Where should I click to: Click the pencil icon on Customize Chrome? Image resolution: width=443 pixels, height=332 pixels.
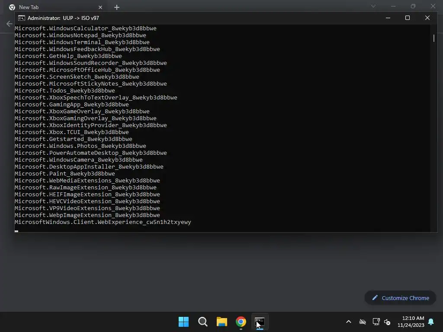[x=375, y=297]
